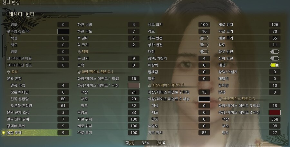Click the 화장/페이스 페인트 2 section icon
The height and width of the screenshot is (147, 290).
150,86
